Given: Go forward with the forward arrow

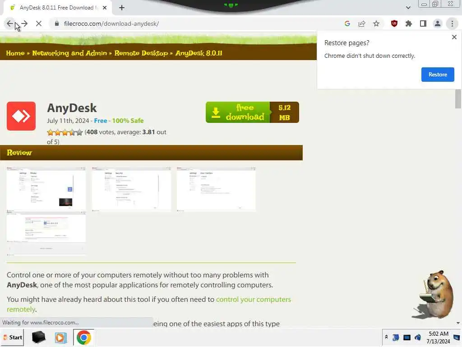Looking at the screenshot, I should 24,23.
